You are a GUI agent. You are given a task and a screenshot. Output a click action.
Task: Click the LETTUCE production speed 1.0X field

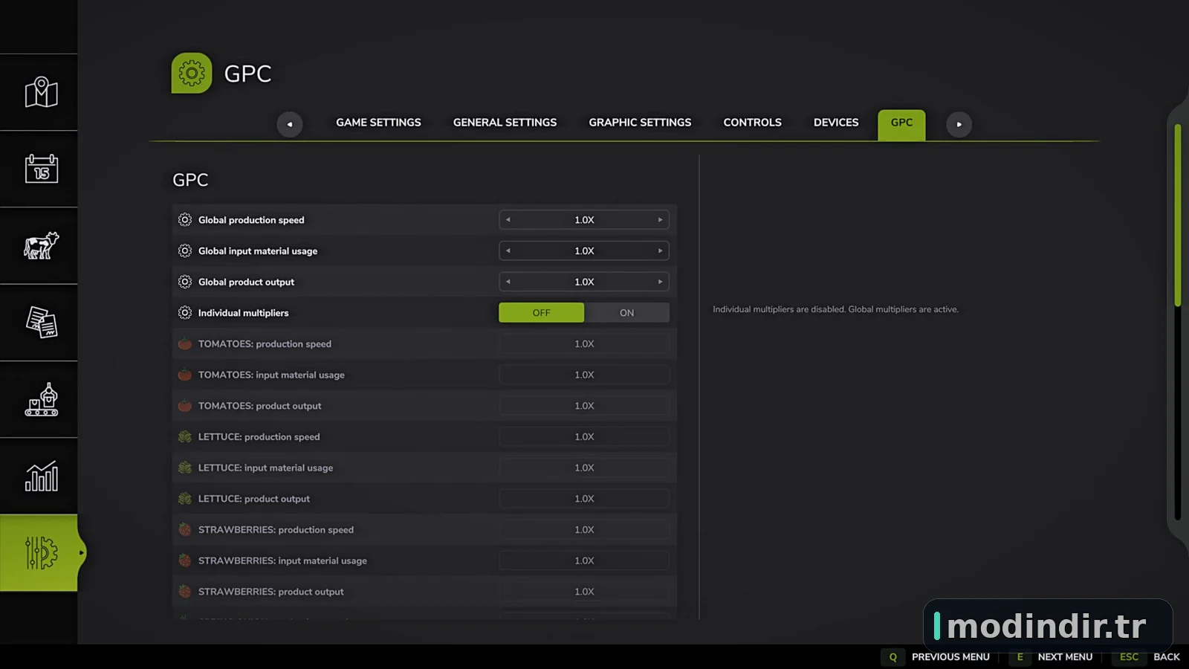tap(584, 437)
